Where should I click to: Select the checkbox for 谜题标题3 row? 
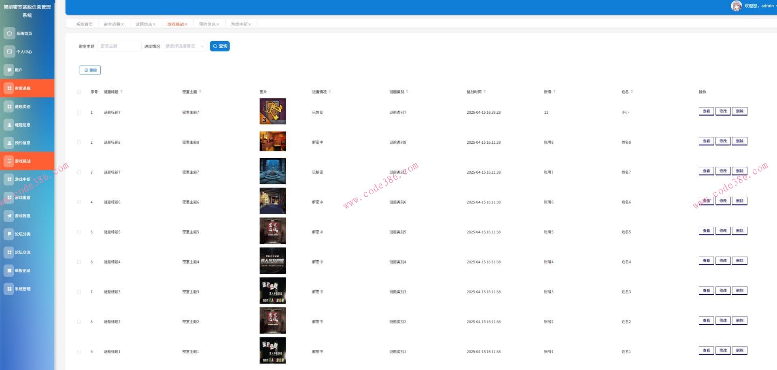click(x=79, y=292)
